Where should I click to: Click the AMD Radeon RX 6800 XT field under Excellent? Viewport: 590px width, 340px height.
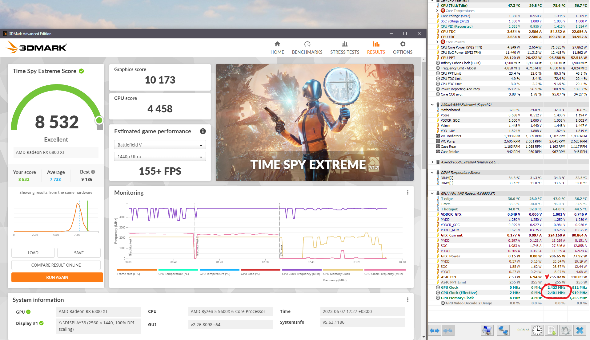[56, 152]
